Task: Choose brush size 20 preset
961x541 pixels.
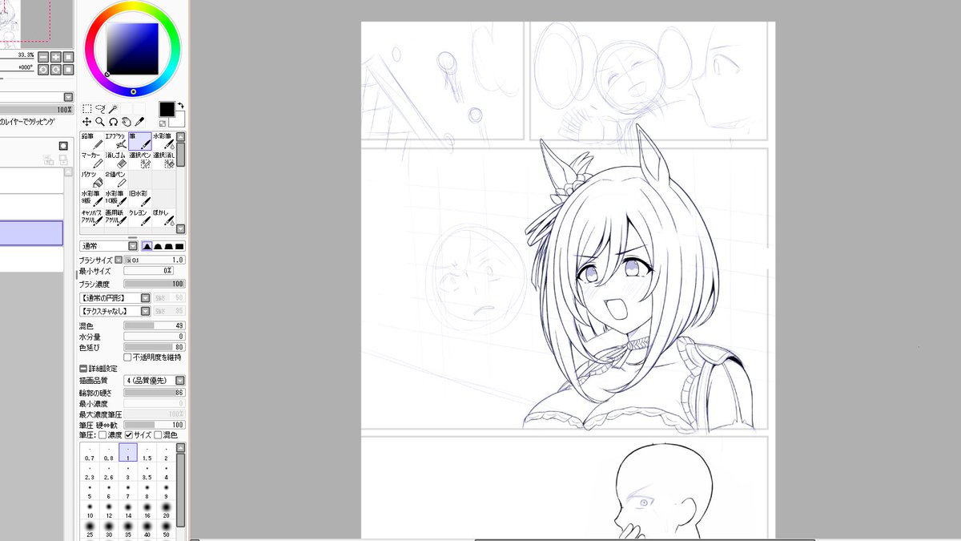Action: click(x=167, y=511)
